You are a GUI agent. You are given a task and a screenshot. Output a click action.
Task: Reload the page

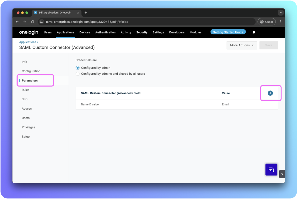pyautogui.click(x=33, y=22)
